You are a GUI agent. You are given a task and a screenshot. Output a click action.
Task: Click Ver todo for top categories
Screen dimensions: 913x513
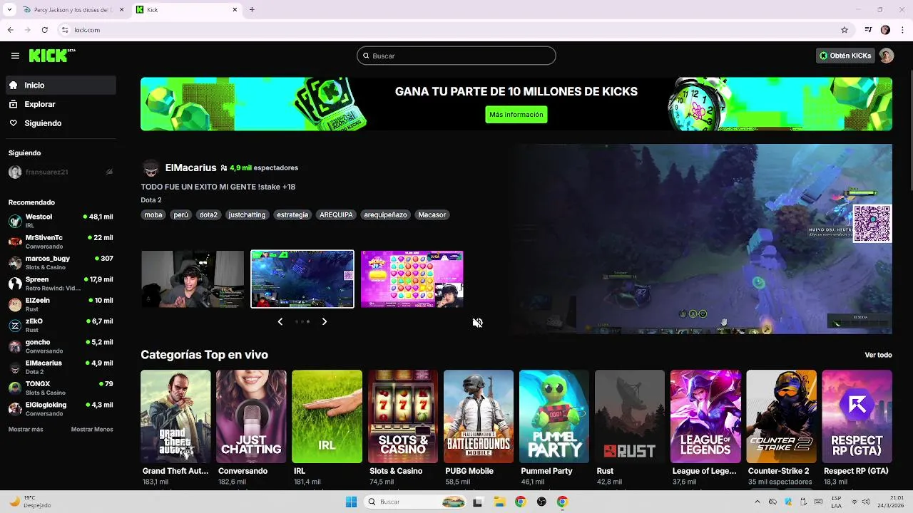[x=878, y=355]
